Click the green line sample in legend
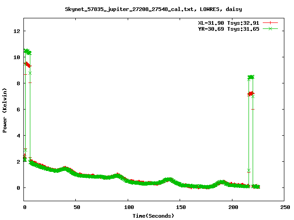The width and height of the screenshot is (294, 220). [x=270, y=28]
